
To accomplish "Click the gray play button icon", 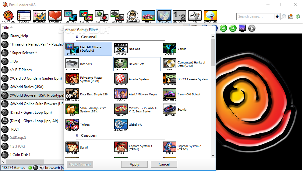I will [252, 28].
